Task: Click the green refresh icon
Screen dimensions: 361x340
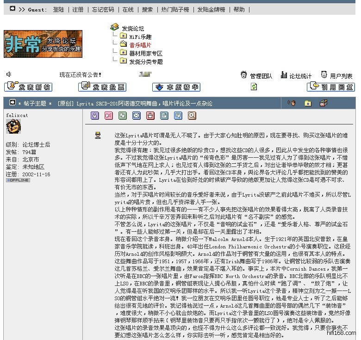Action: [254, 87]
